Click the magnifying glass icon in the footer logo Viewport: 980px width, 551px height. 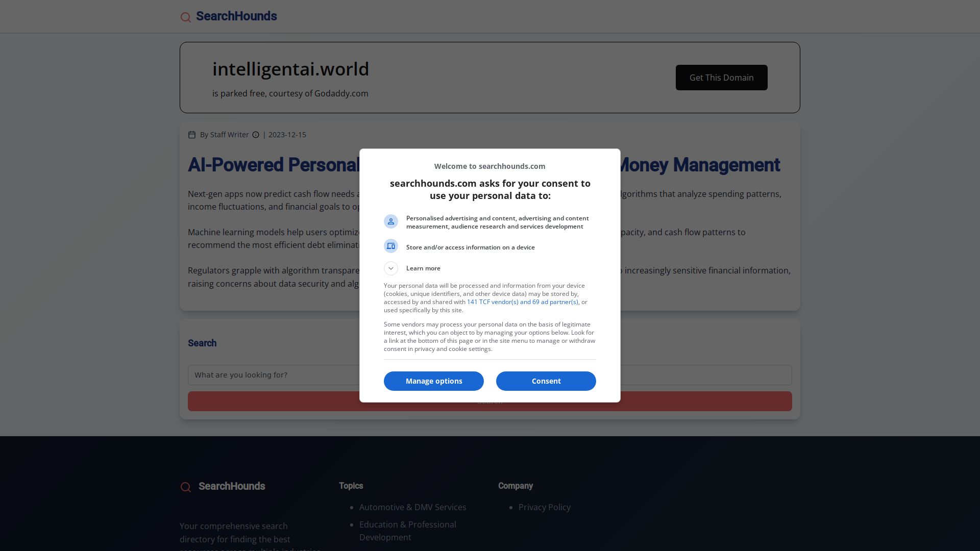tap(185, 487)
